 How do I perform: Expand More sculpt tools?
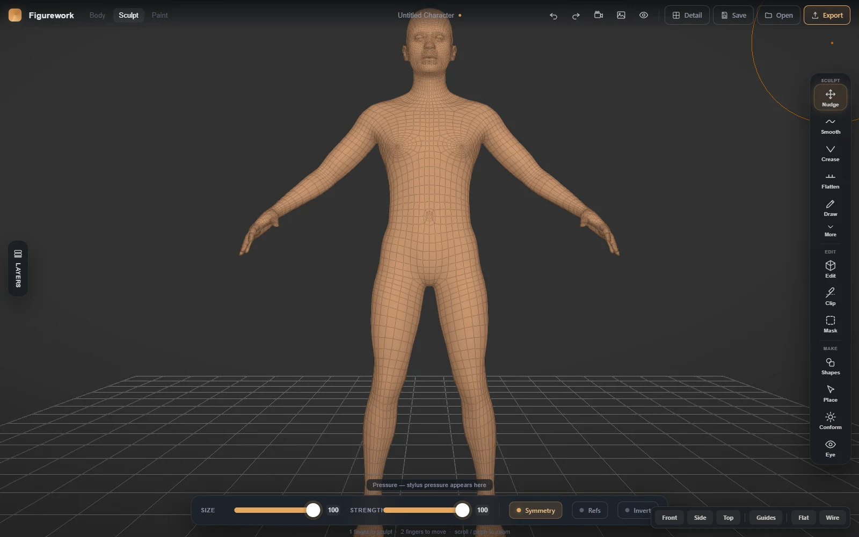coord(830,231)
